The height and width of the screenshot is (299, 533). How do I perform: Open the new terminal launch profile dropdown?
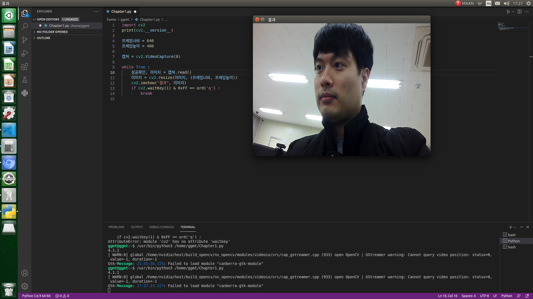coord(516,227)
